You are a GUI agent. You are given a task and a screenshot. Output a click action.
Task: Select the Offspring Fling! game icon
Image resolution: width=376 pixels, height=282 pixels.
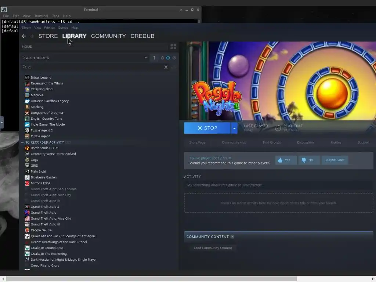pos(27,89)
